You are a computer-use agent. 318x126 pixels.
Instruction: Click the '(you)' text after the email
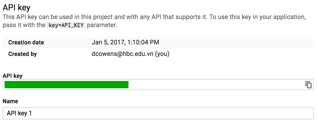pyautogui.click(x=162, y=54)
